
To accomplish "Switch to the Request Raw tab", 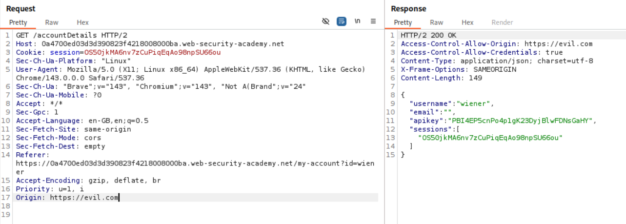I will pyautogui.click(x=52, y=22).
